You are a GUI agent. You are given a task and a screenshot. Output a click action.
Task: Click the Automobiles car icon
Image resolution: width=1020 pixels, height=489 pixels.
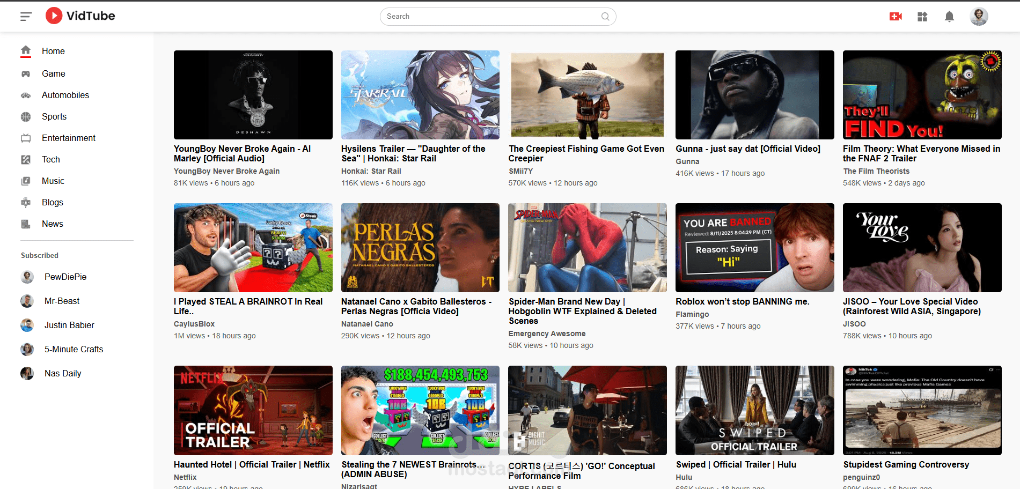tap(26, 95)
